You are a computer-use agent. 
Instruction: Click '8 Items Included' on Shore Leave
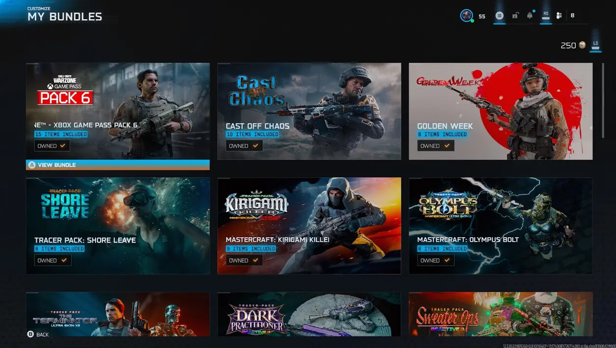click(x=59, y=249)
